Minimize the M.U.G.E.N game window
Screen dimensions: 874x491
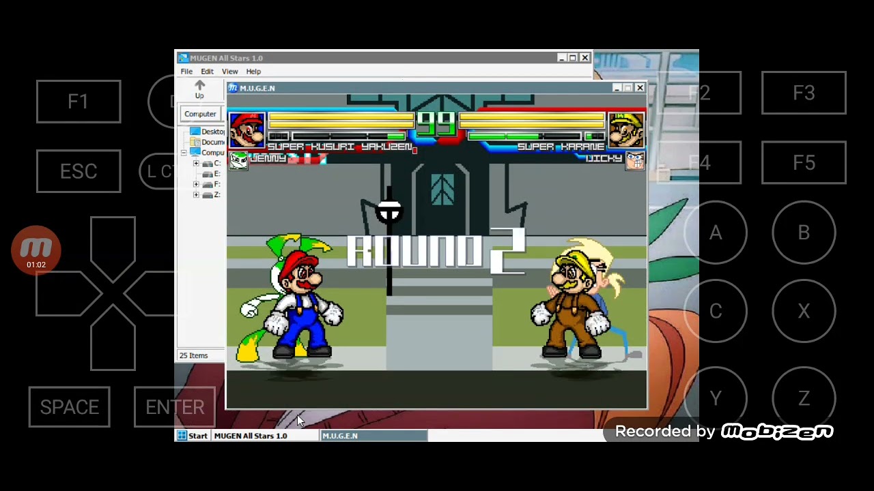pos(617,88)
